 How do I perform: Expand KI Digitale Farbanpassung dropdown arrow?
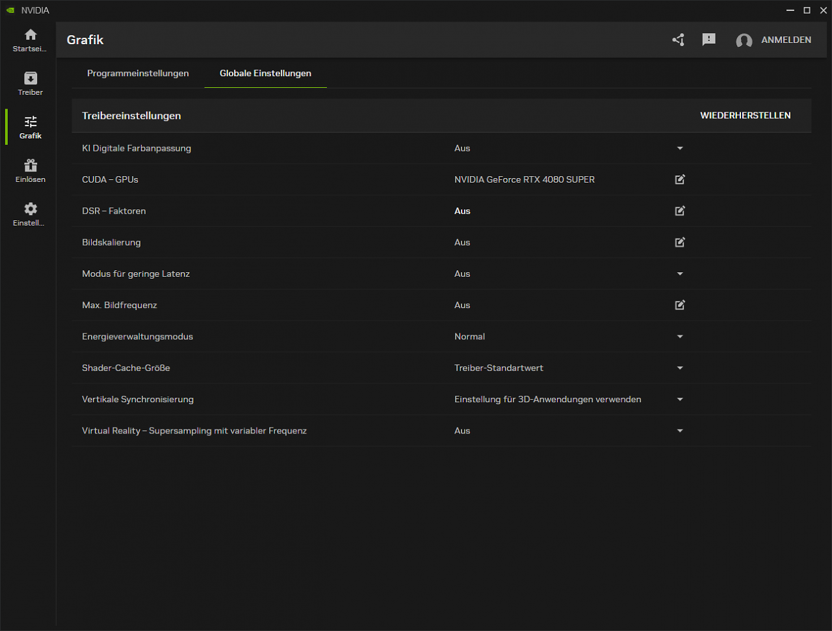[x=680, y=148]
